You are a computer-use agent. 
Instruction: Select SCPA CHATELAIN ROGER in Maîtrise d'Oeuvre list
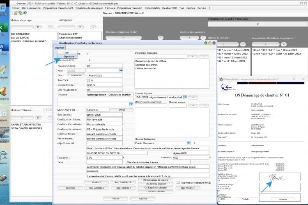pos(27,128)
